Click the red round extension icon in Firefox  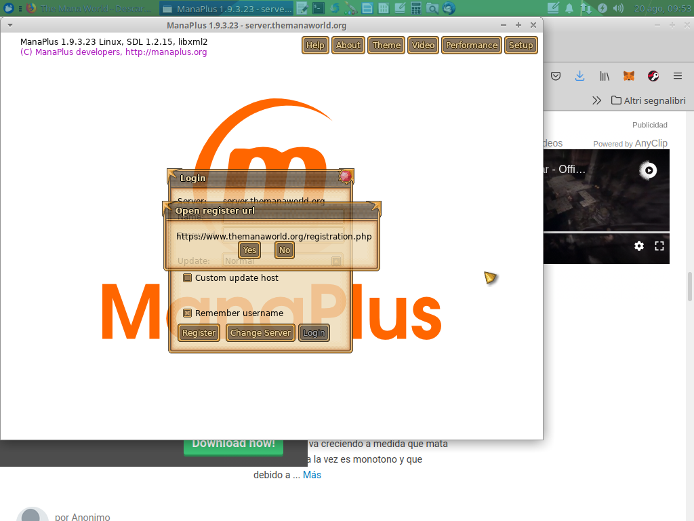[653, 76]
